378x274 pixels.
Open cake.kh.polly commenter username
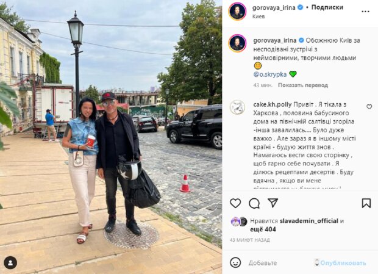pyautogui.click(x=273, y=104)
